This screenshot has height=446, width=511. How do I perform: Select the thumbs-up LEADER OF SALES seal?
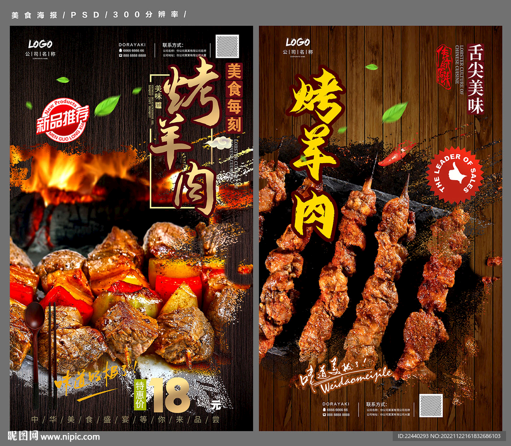click(x=456, y=173)
